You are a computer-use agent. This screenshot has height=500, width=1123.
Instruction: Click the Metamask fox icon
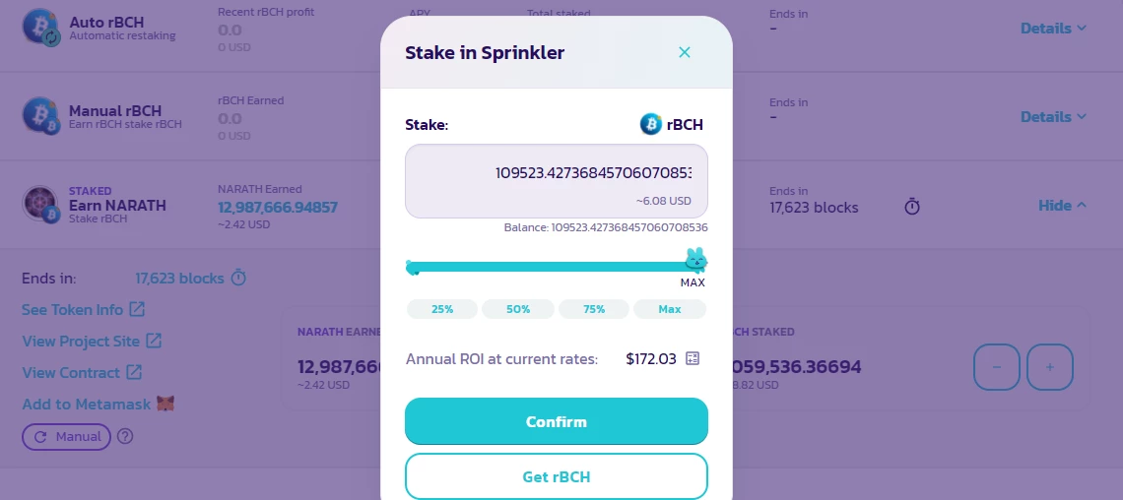[165, 405]
